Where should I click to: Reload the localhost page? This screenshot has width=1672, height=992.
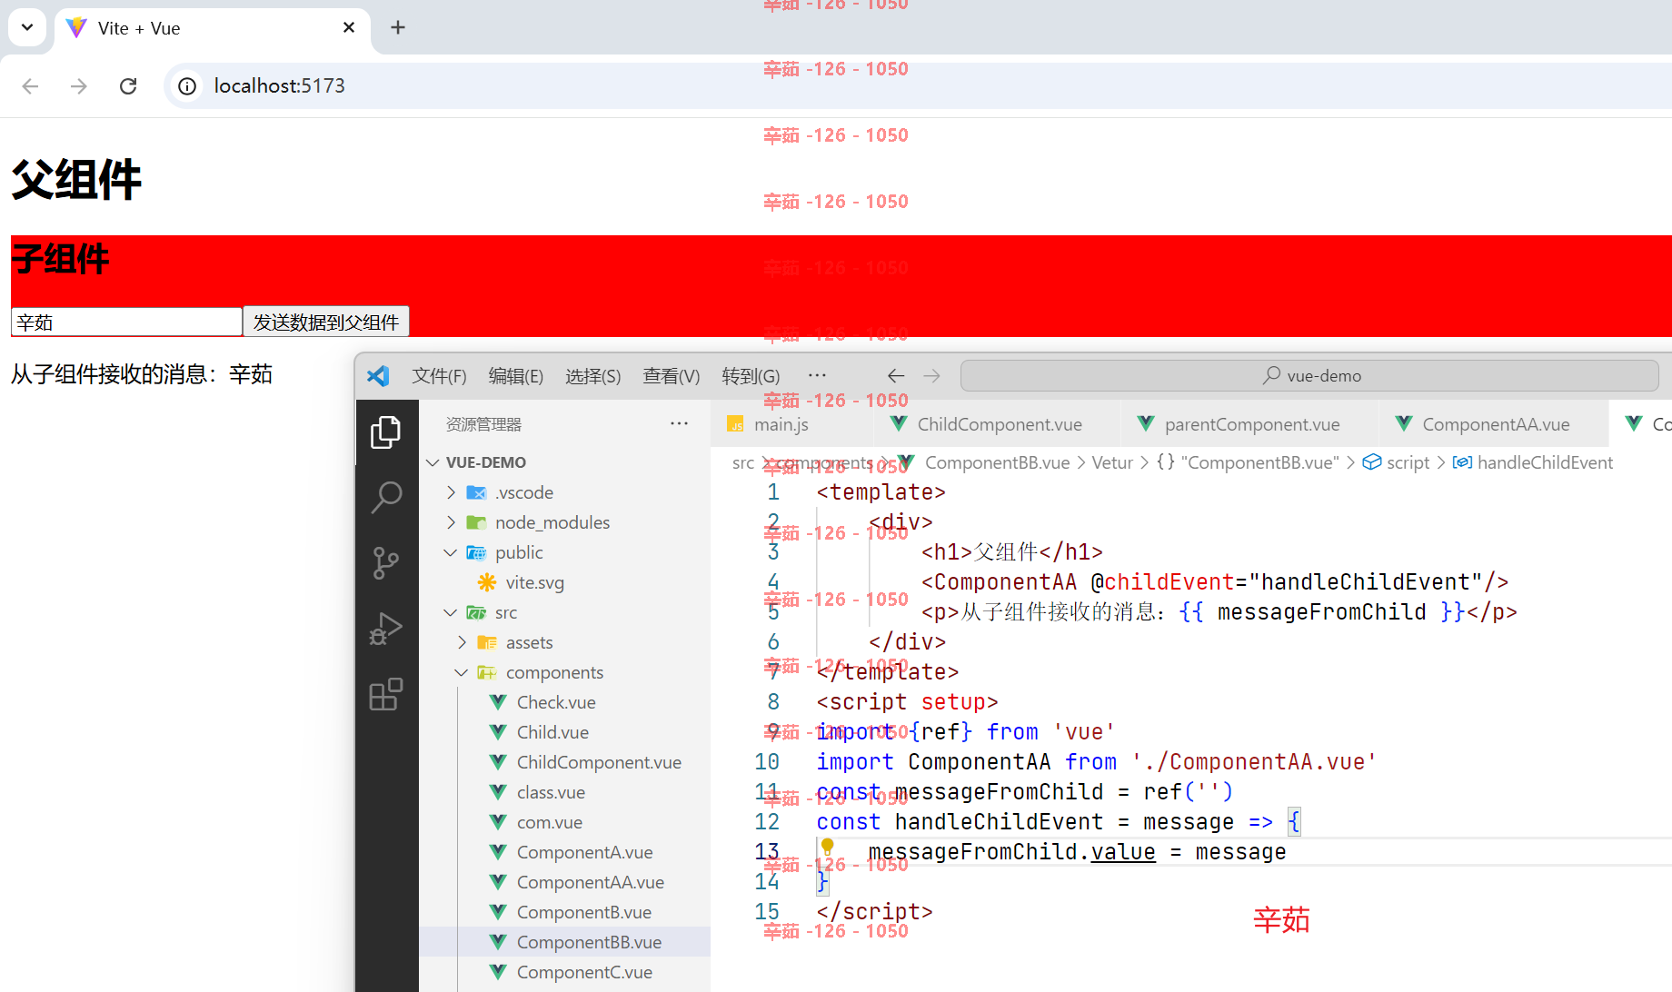[128, 85]
